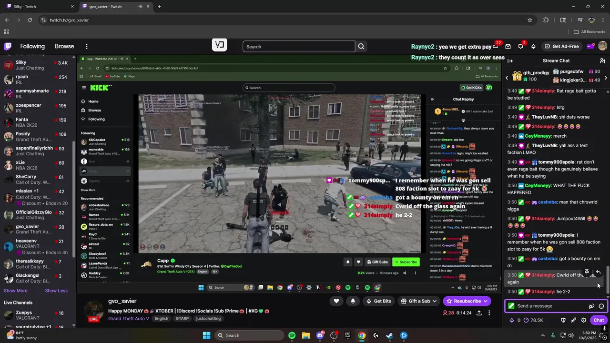Click the justchatting tag
This screenshot has height=343, width=610.
coord(208,319)
